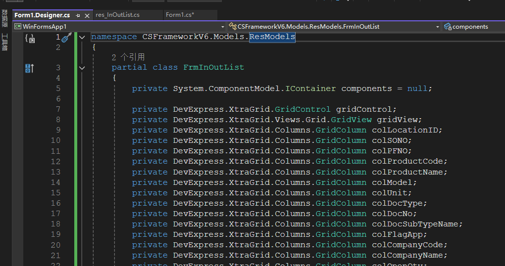This screenshot has height=266, width=505.
Task: Close the Form1.Designer.cs tab
Action: click(x=88, y=15)
